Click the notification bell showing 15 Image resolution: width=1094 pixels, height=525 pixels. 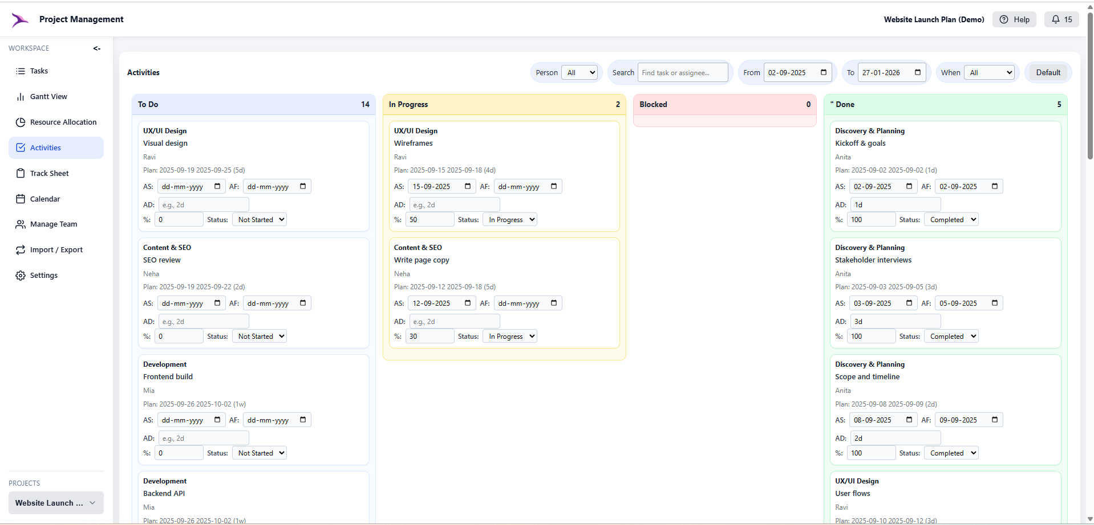click(1061, 19)
